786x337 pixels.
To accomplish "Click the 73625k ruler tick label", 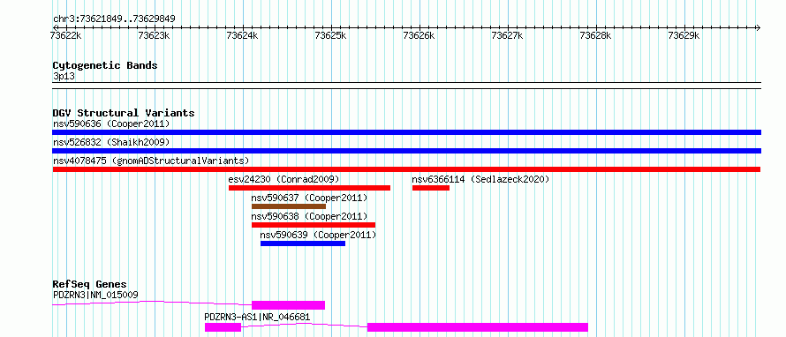I will [x=331, y=35].
